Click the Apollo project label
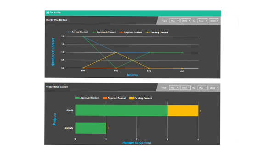 pyautogui.click(x=70, y=110)
